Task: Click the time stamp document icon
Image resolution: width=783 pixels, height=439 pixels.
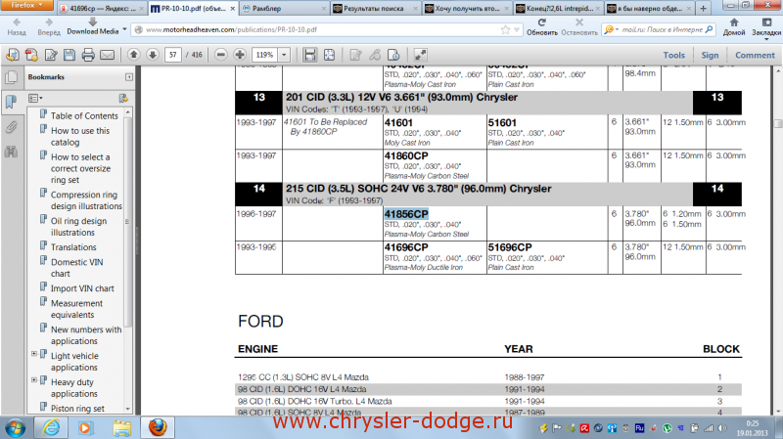Action: click(x=393, y=55)
